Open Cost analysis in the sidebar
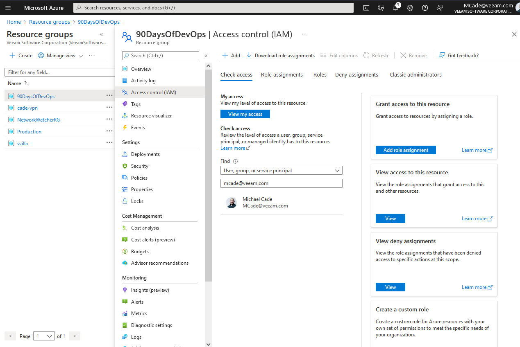This screenshot has height=347, width=520. click(x=145, y=228)
